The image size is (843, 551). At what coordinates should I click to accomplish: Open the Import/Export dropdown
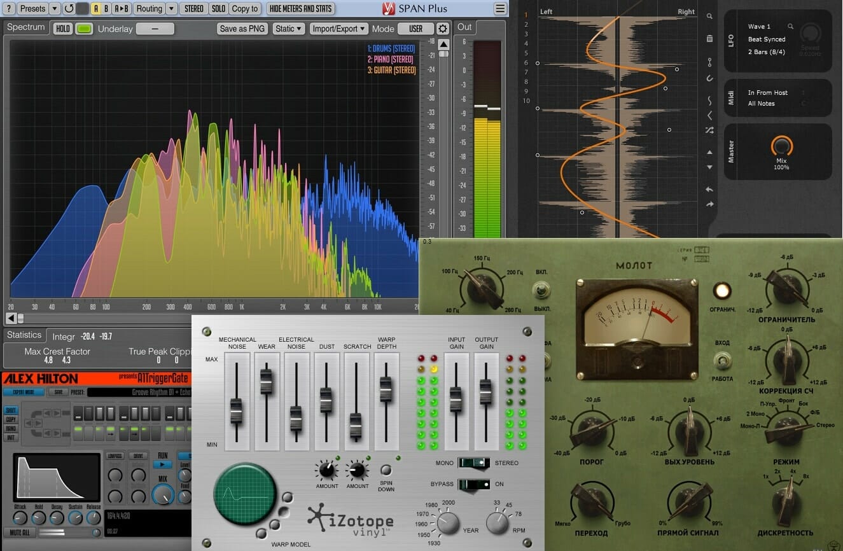click(x=338, y=28)
